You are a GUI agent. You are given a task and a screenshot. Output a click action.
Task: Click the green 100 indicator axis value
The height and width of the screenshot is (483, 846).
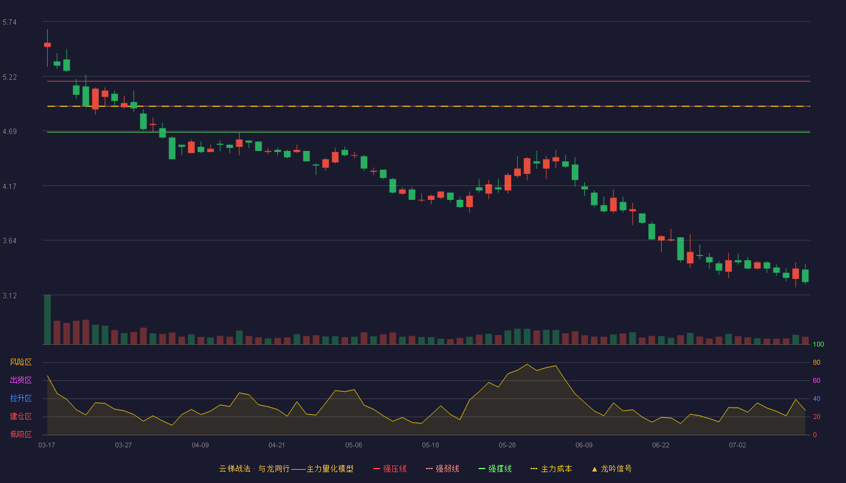pyautogui.click(x=818, y=345)
